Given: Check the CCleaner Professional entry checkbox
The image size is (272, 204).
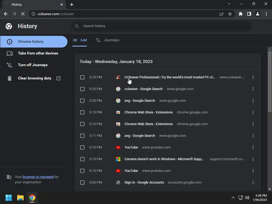Looking at the screenshot, I should click(x=82, y=77).
